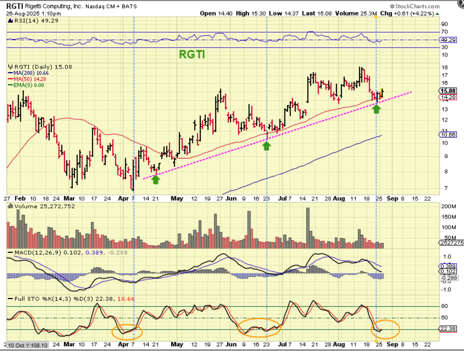Click the MACD(12,26,9) panel label
Viewport: 464px width, 351px height.
click(38, 252)
